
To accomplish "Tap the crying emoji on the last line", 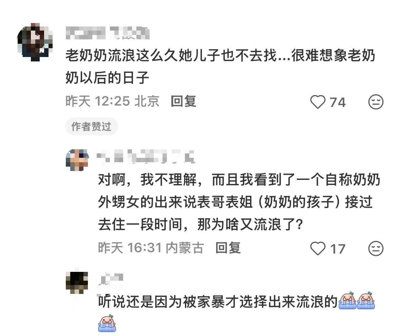I will [107, 323].
